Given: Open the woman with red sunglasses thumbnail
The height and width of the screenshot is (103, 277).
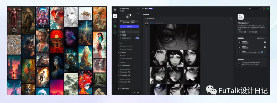Looking at the screenshot, I should (x=57, y=18).
